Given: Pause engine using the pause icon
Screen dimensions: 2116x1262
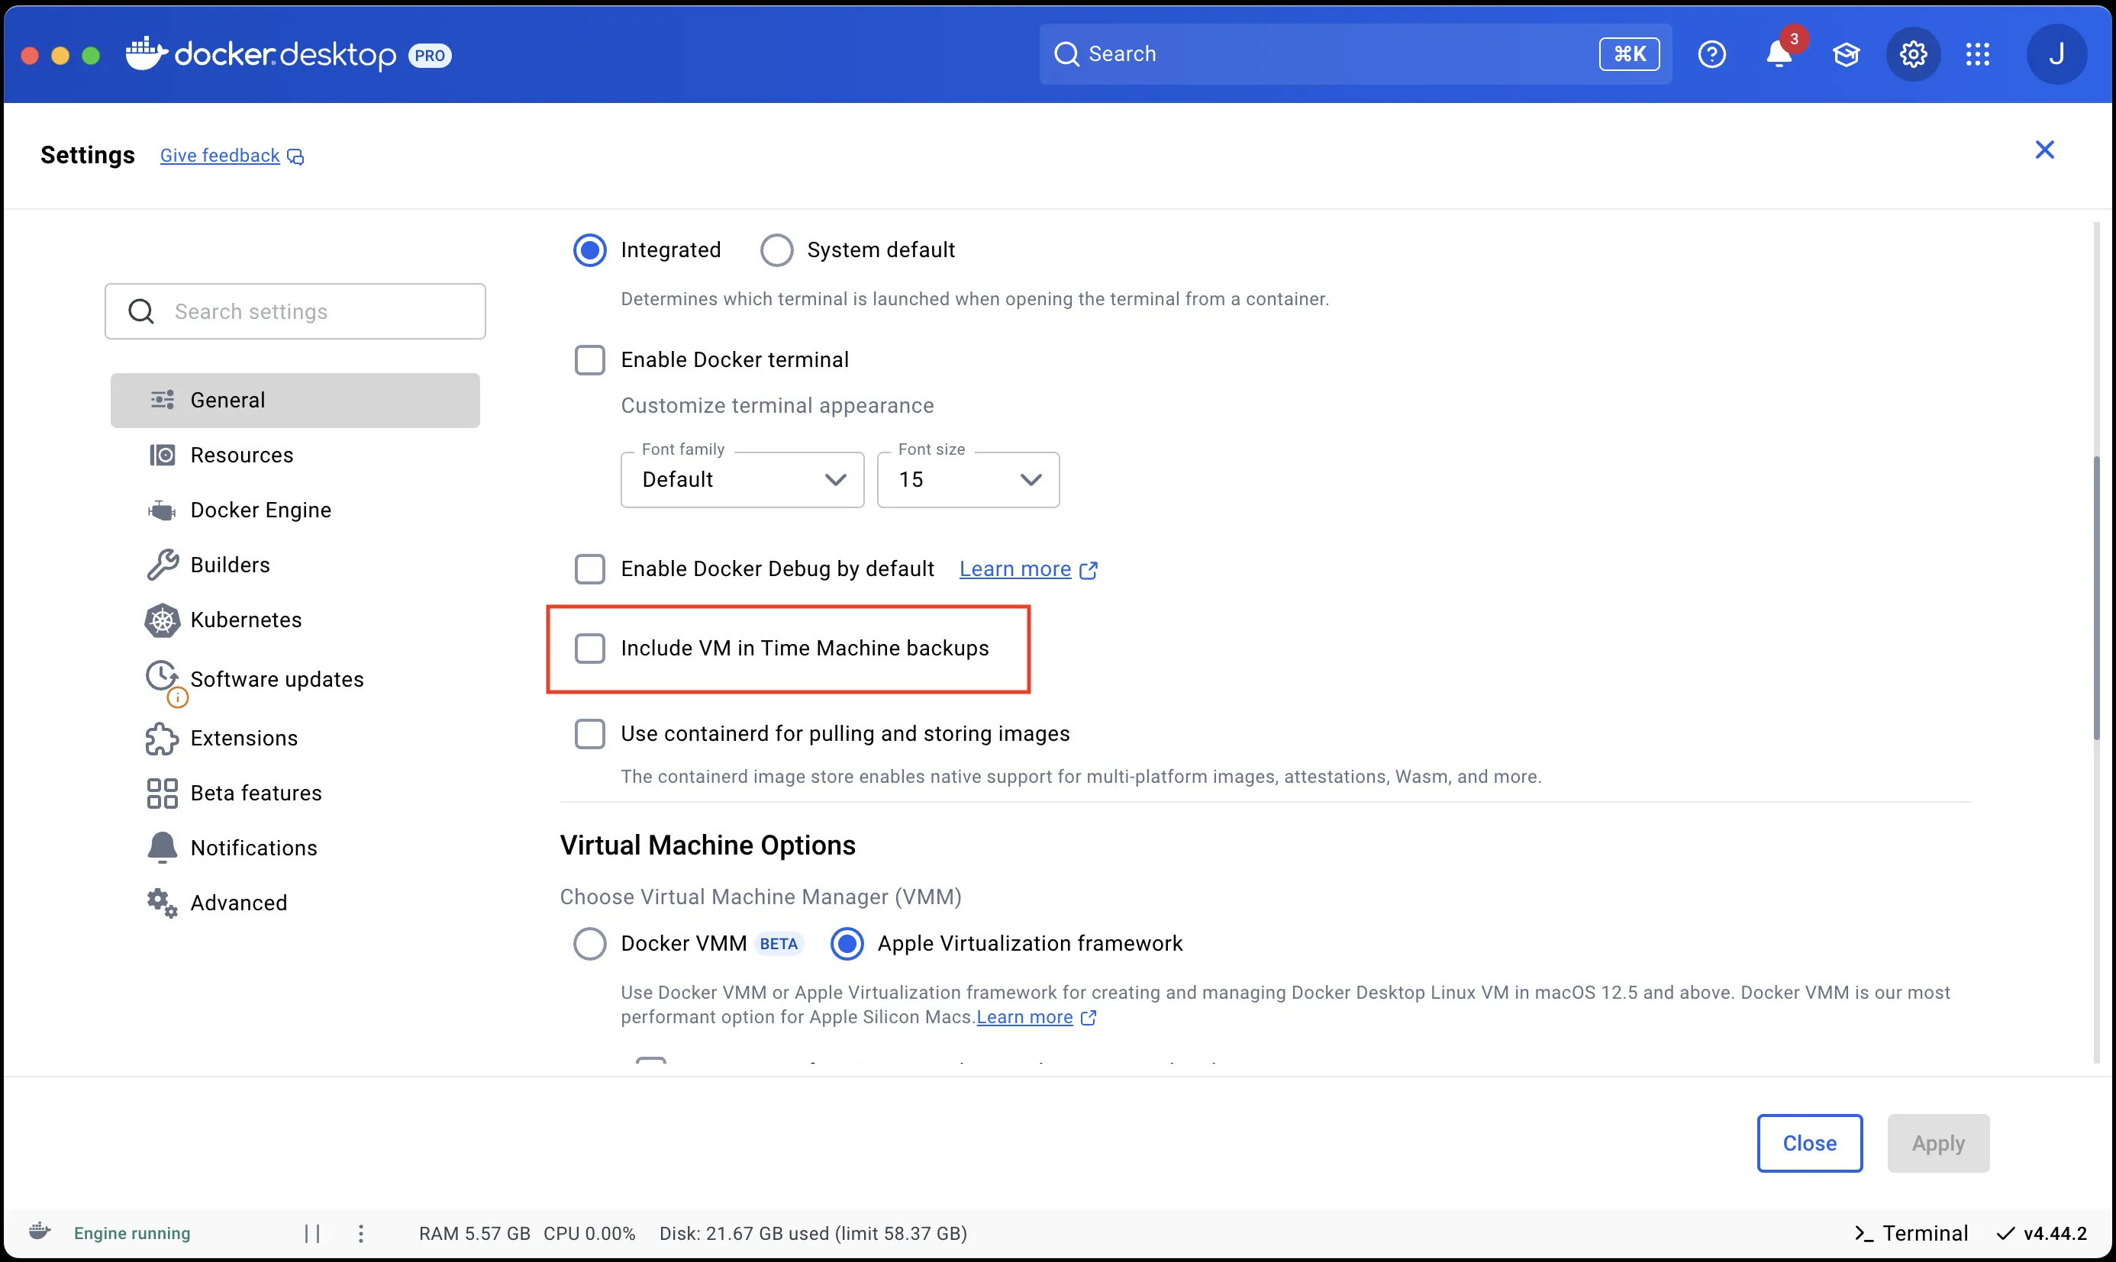Looking at the screenshot, I should [x=312, y=1233].
